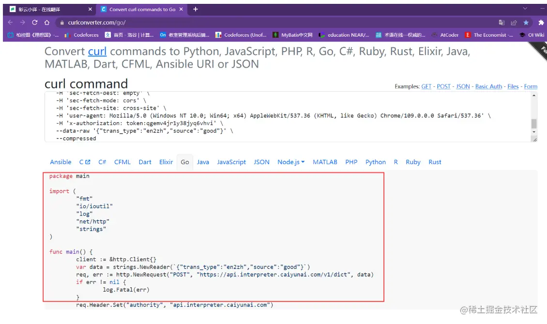This screenshot has height=324, width=547.
Task: Click the translate page icon in address bar
Action: (x=501, y=23)
